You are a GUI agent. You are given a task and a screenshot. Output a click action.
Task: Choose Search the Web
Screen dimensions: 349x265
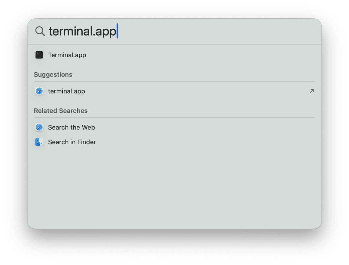click(x=71, y=127)
